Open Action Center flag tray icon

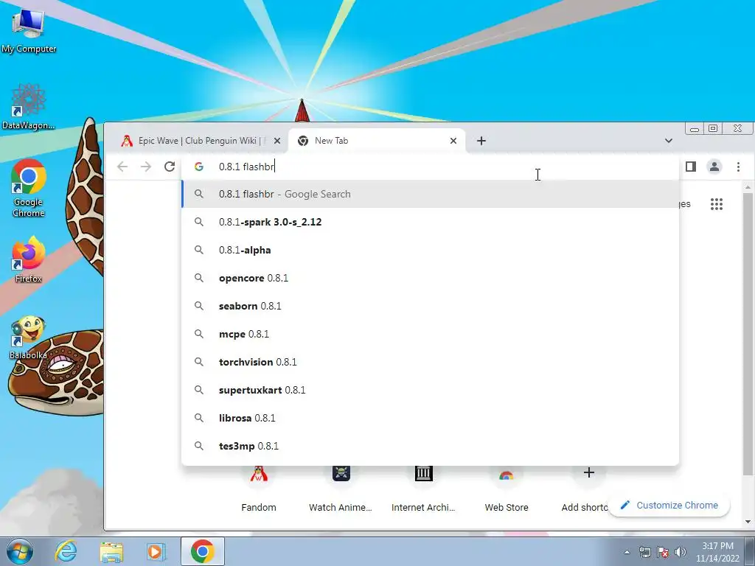click(663, 552)
